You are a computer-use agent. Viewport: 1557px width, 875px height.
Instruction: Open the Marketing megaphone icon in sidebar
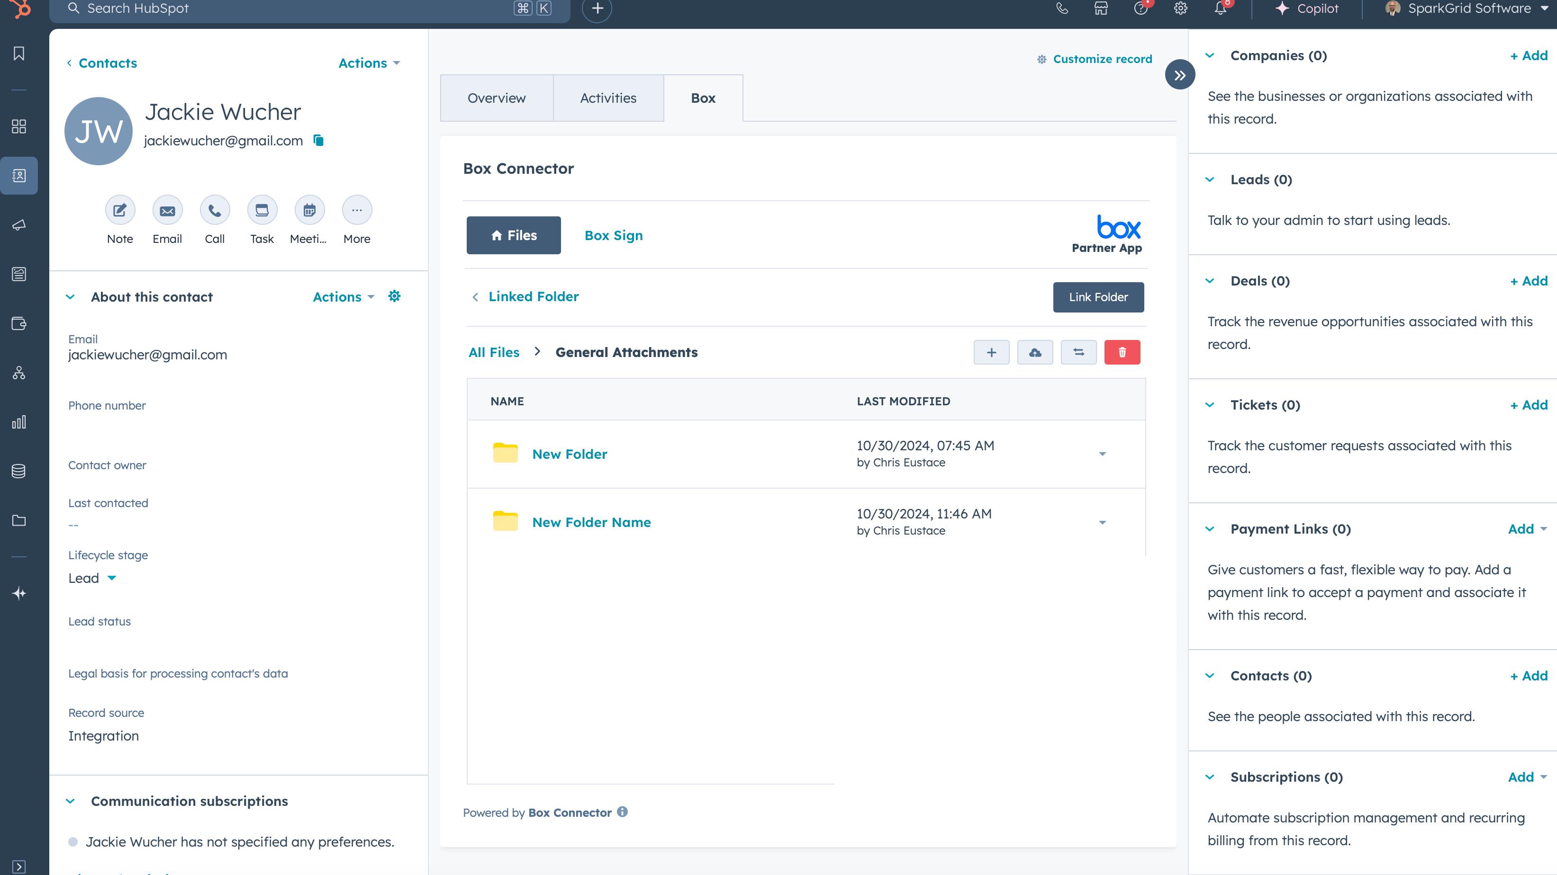coord(19,225)
